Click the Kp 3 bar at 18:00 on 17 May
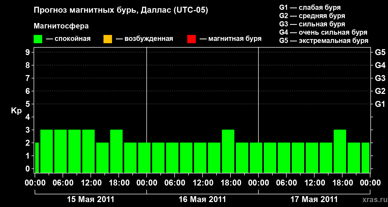Viewport: 388px width, 207px height. [340, 151]
